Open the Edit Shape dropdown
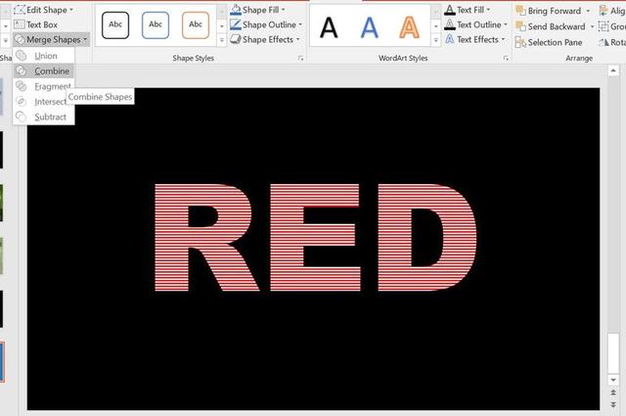The width and height of the screenshot is (626, 416). point(45,10)
